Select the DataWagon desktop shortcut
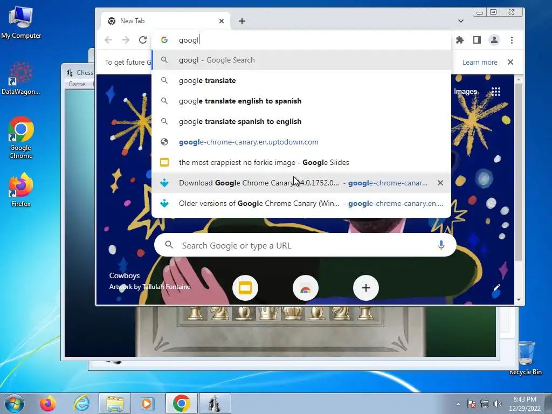552x414 pixels. pyautogui.click(x=21, y=79)
